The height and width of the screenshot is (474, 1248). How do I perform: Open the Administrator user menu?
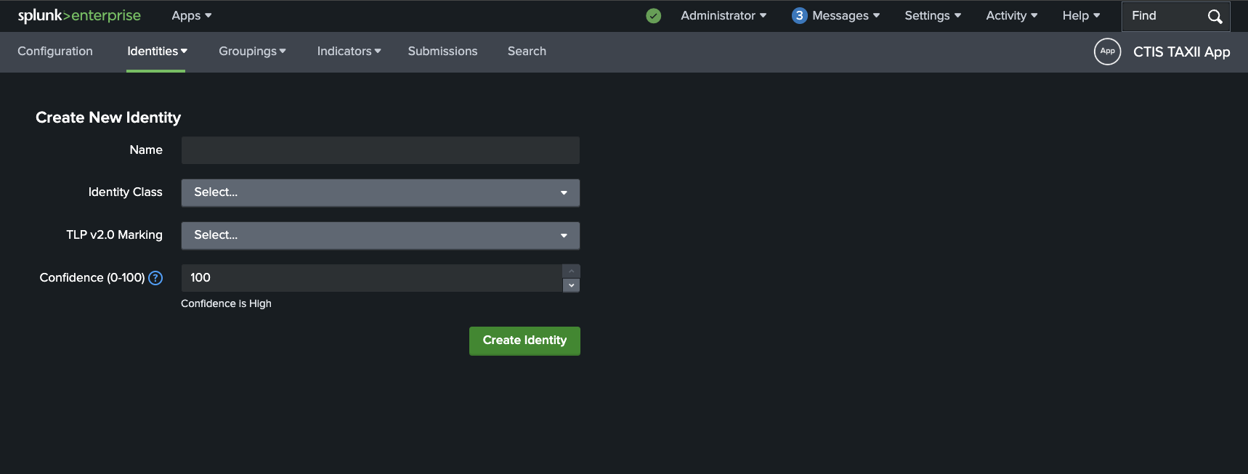coord(723,16)
